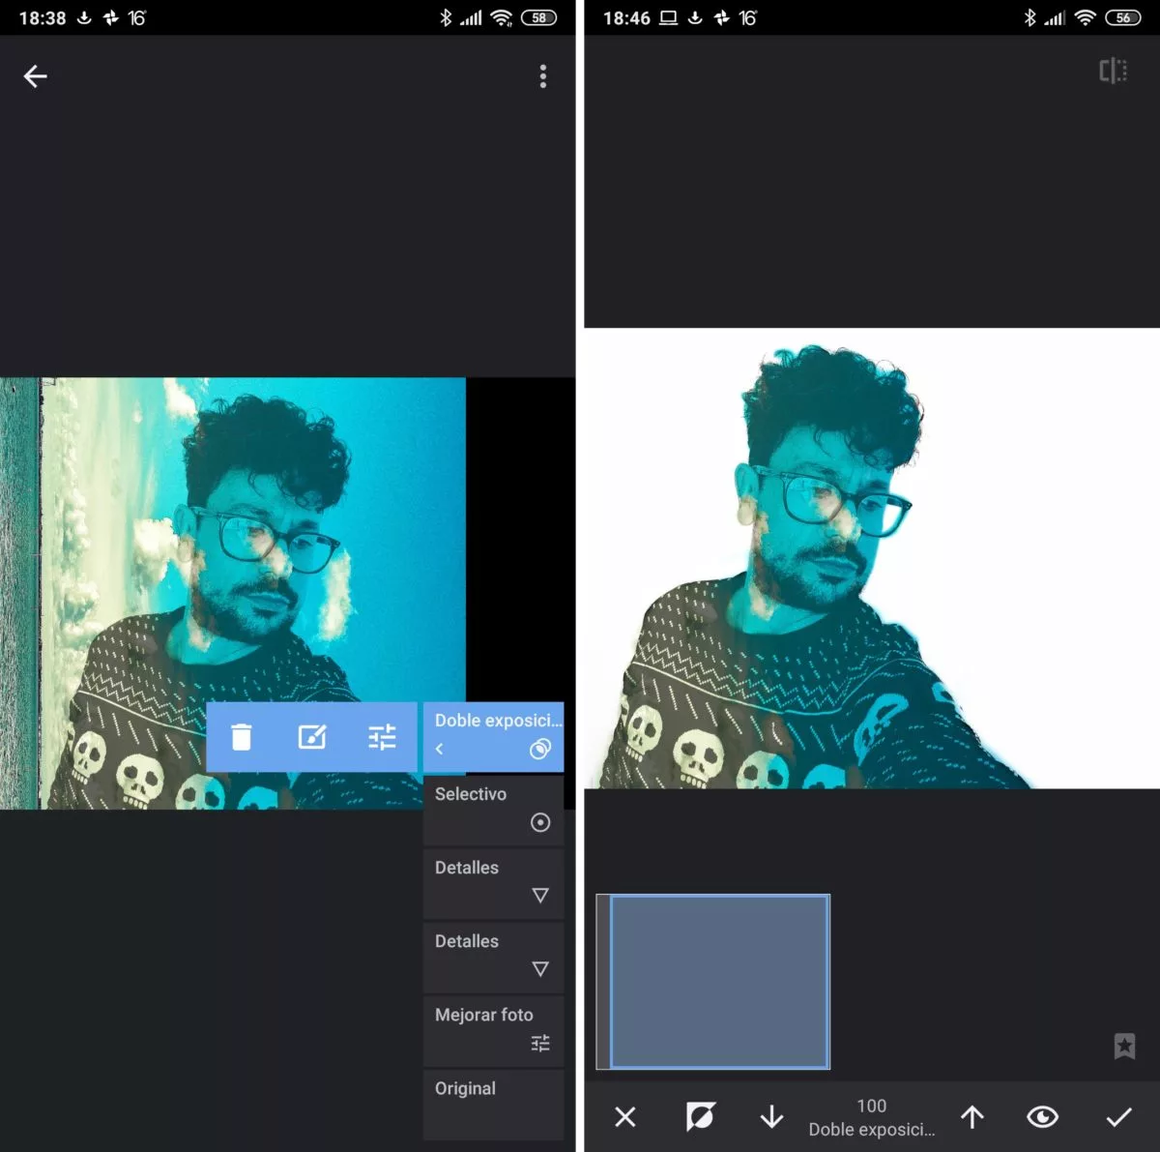This screenshot has height=1152, width=1160.
Task: Decrease brush value with down arrow
Action: point(771,1117)
